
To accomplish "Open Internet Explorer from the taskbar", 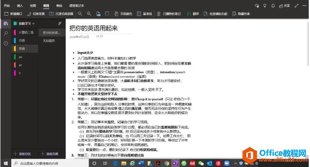I will [x=132, y=163].
